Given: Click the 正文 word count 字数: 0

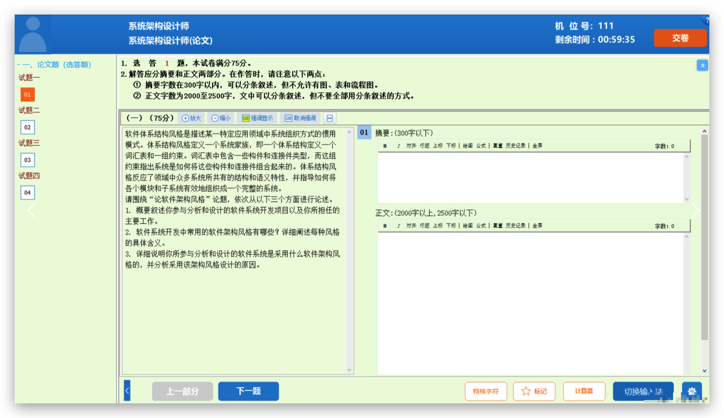Looking at the screenshot, I should click(x=664, y=226).
